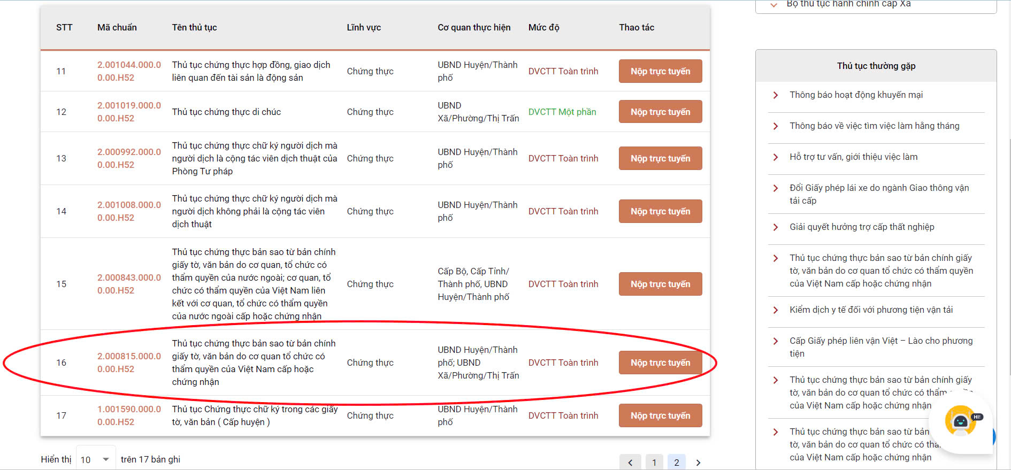Image resolution: width=1011 pixels, height=470 pixels.
Task: Click Nộp trực tuyến for row 13
Action: pos(660,158)
